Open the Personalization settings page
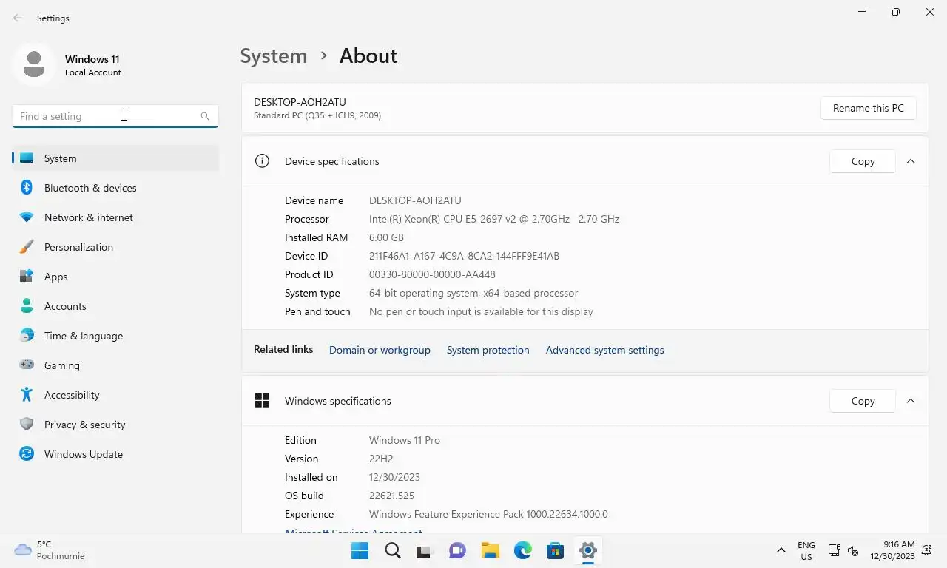 (115, 247)
